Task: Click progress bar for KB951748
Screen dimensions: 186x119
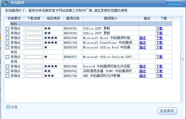Action: 34,76
